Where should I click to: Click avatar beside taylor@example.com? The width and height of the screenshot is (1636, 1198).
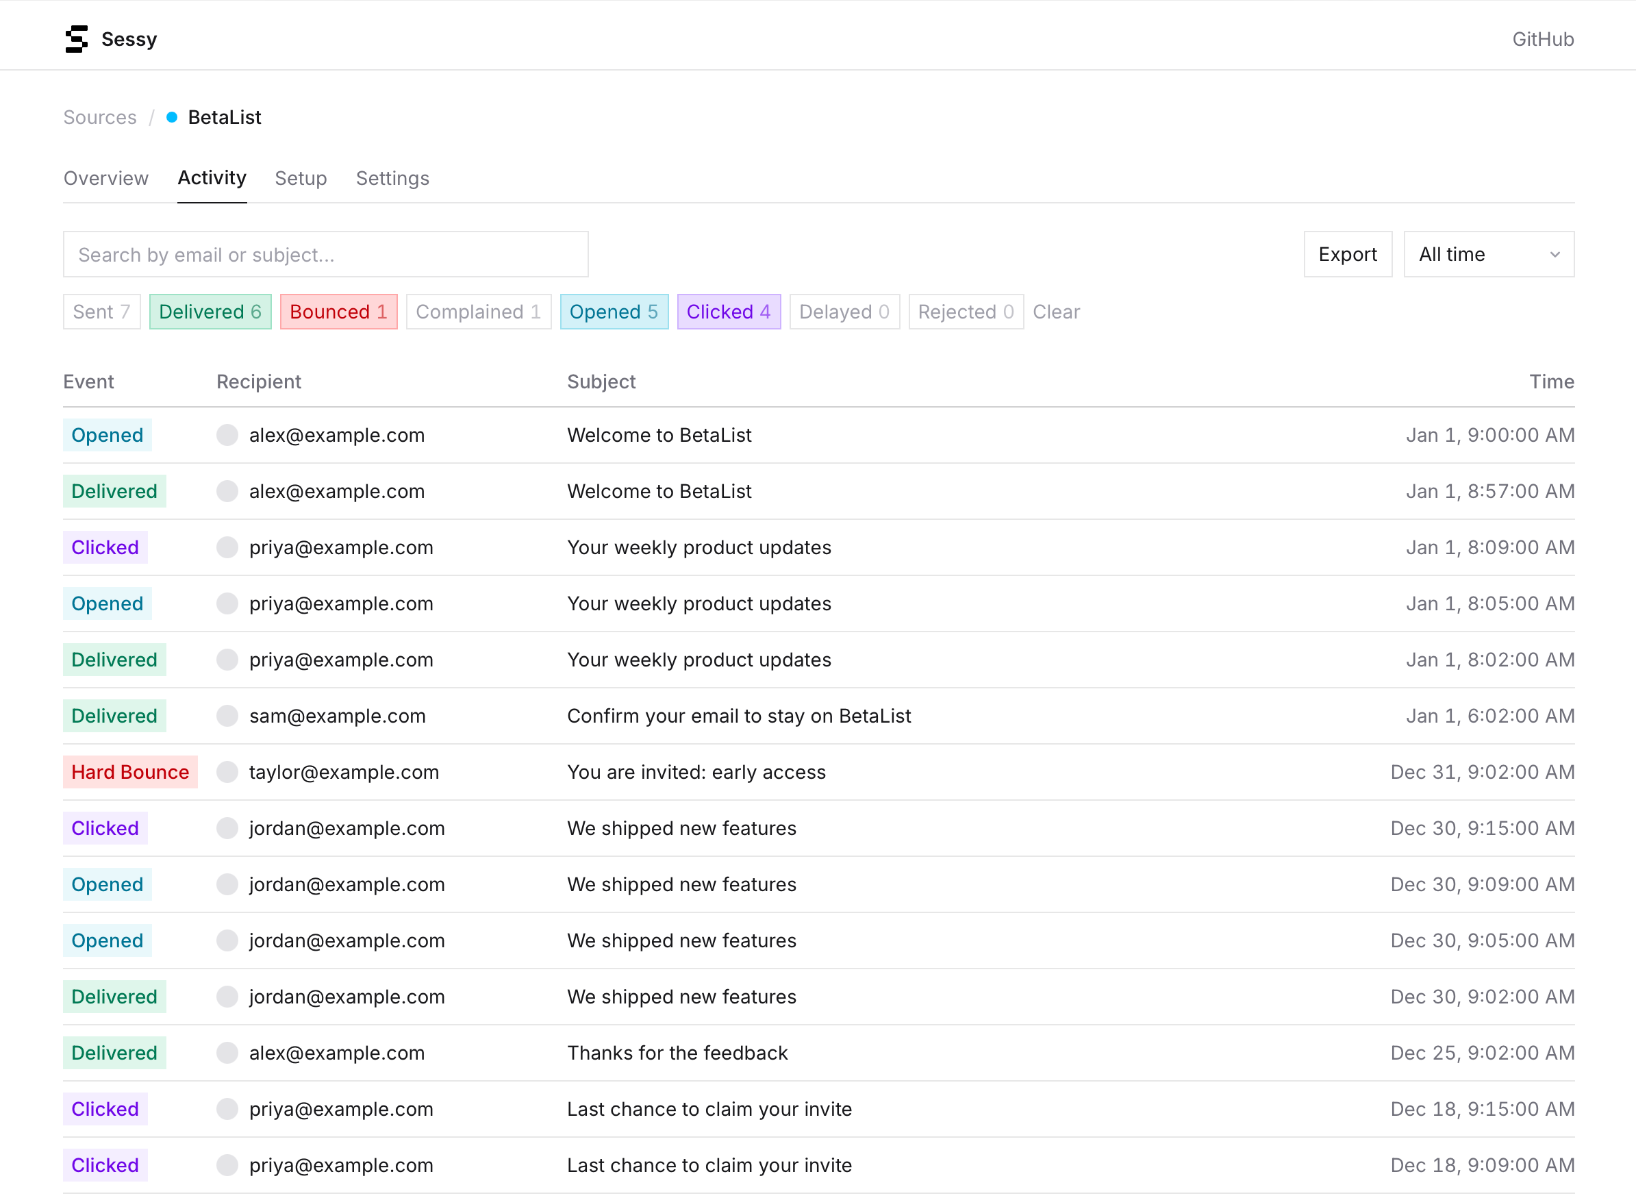coord(227,771)
